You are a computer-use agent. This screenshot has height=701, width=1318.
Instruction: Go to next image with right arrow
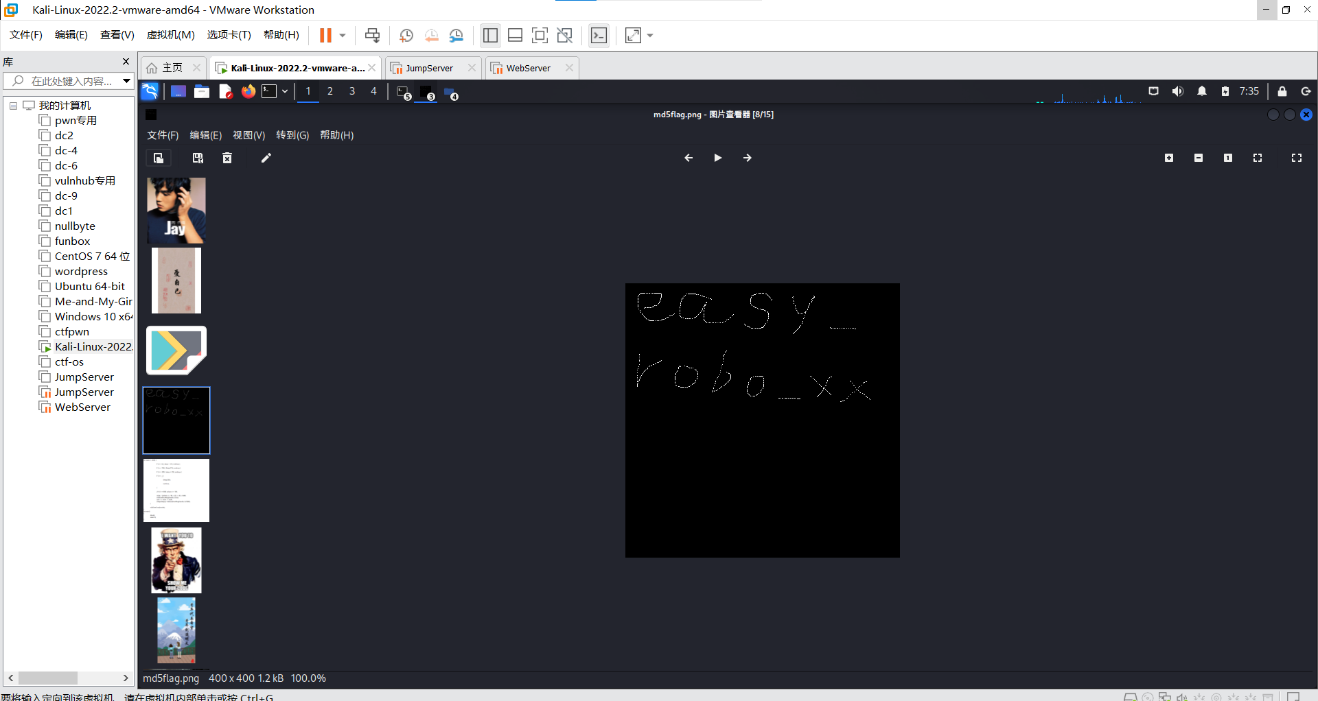coord(748,158)
